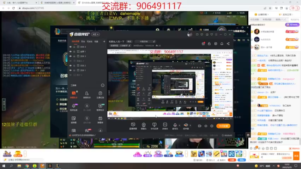
Task: Open the 精彩助手 highlights tool in toolbox
Action: pyautogui.click(x=100, y=107)
